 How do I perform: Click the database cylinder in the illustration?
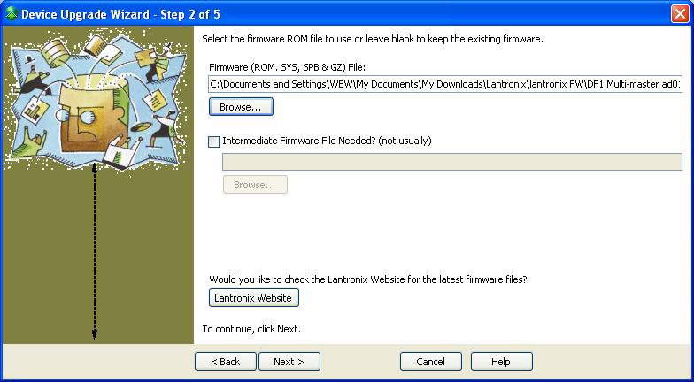(55, 53)
